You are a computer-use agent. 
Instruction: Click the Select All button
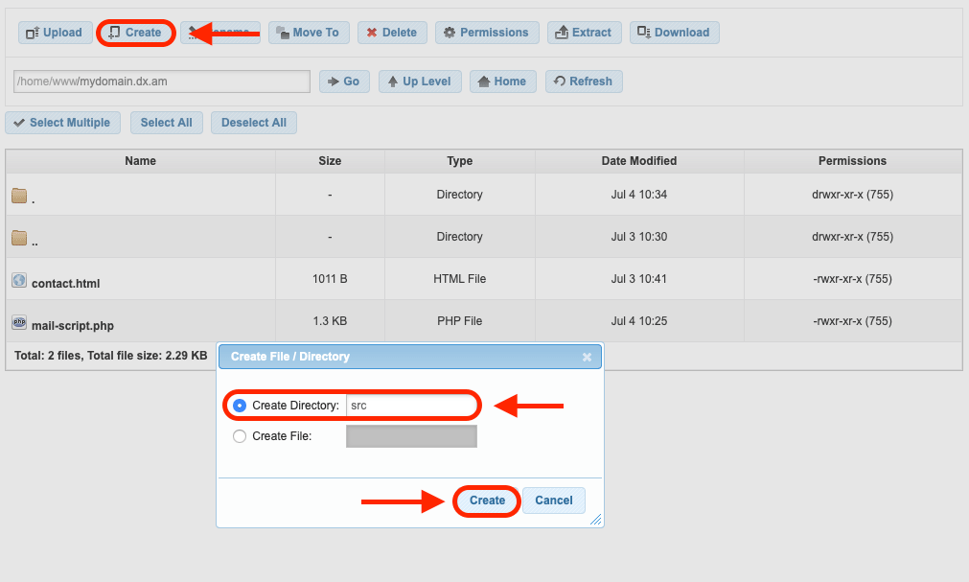166,123
